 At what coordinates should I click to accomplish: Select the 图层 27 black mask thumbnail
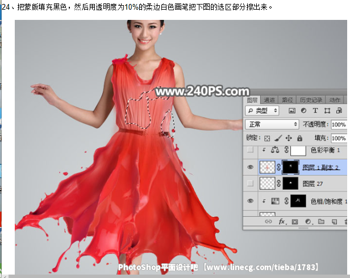tap(290, 183)
